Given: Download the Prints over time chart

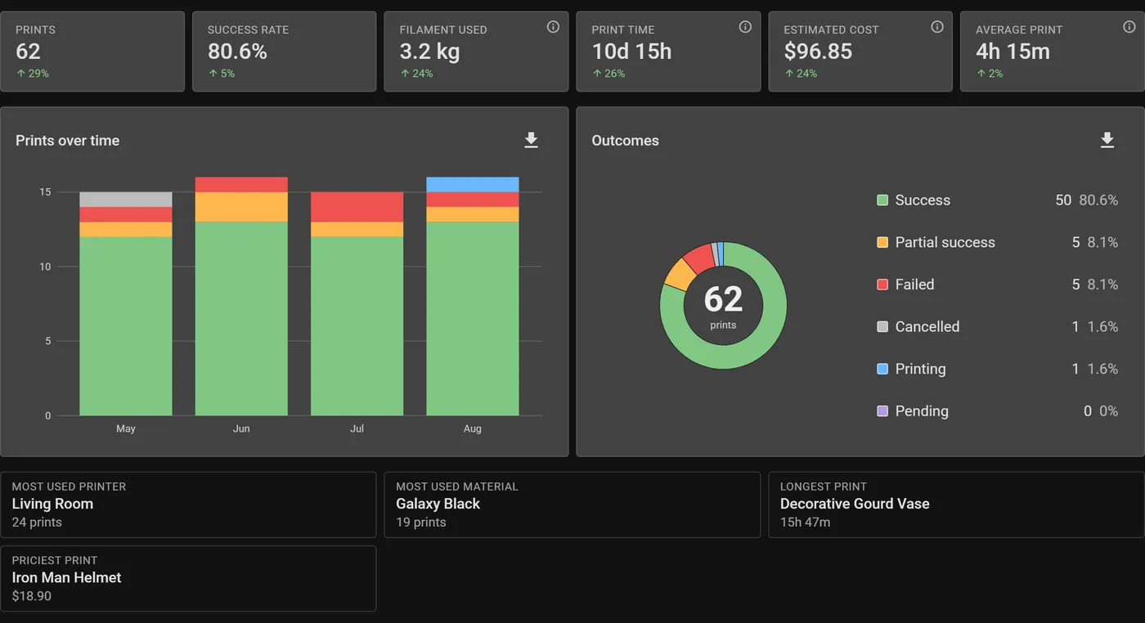Looking at the screenshot, I should pos(531,141).
